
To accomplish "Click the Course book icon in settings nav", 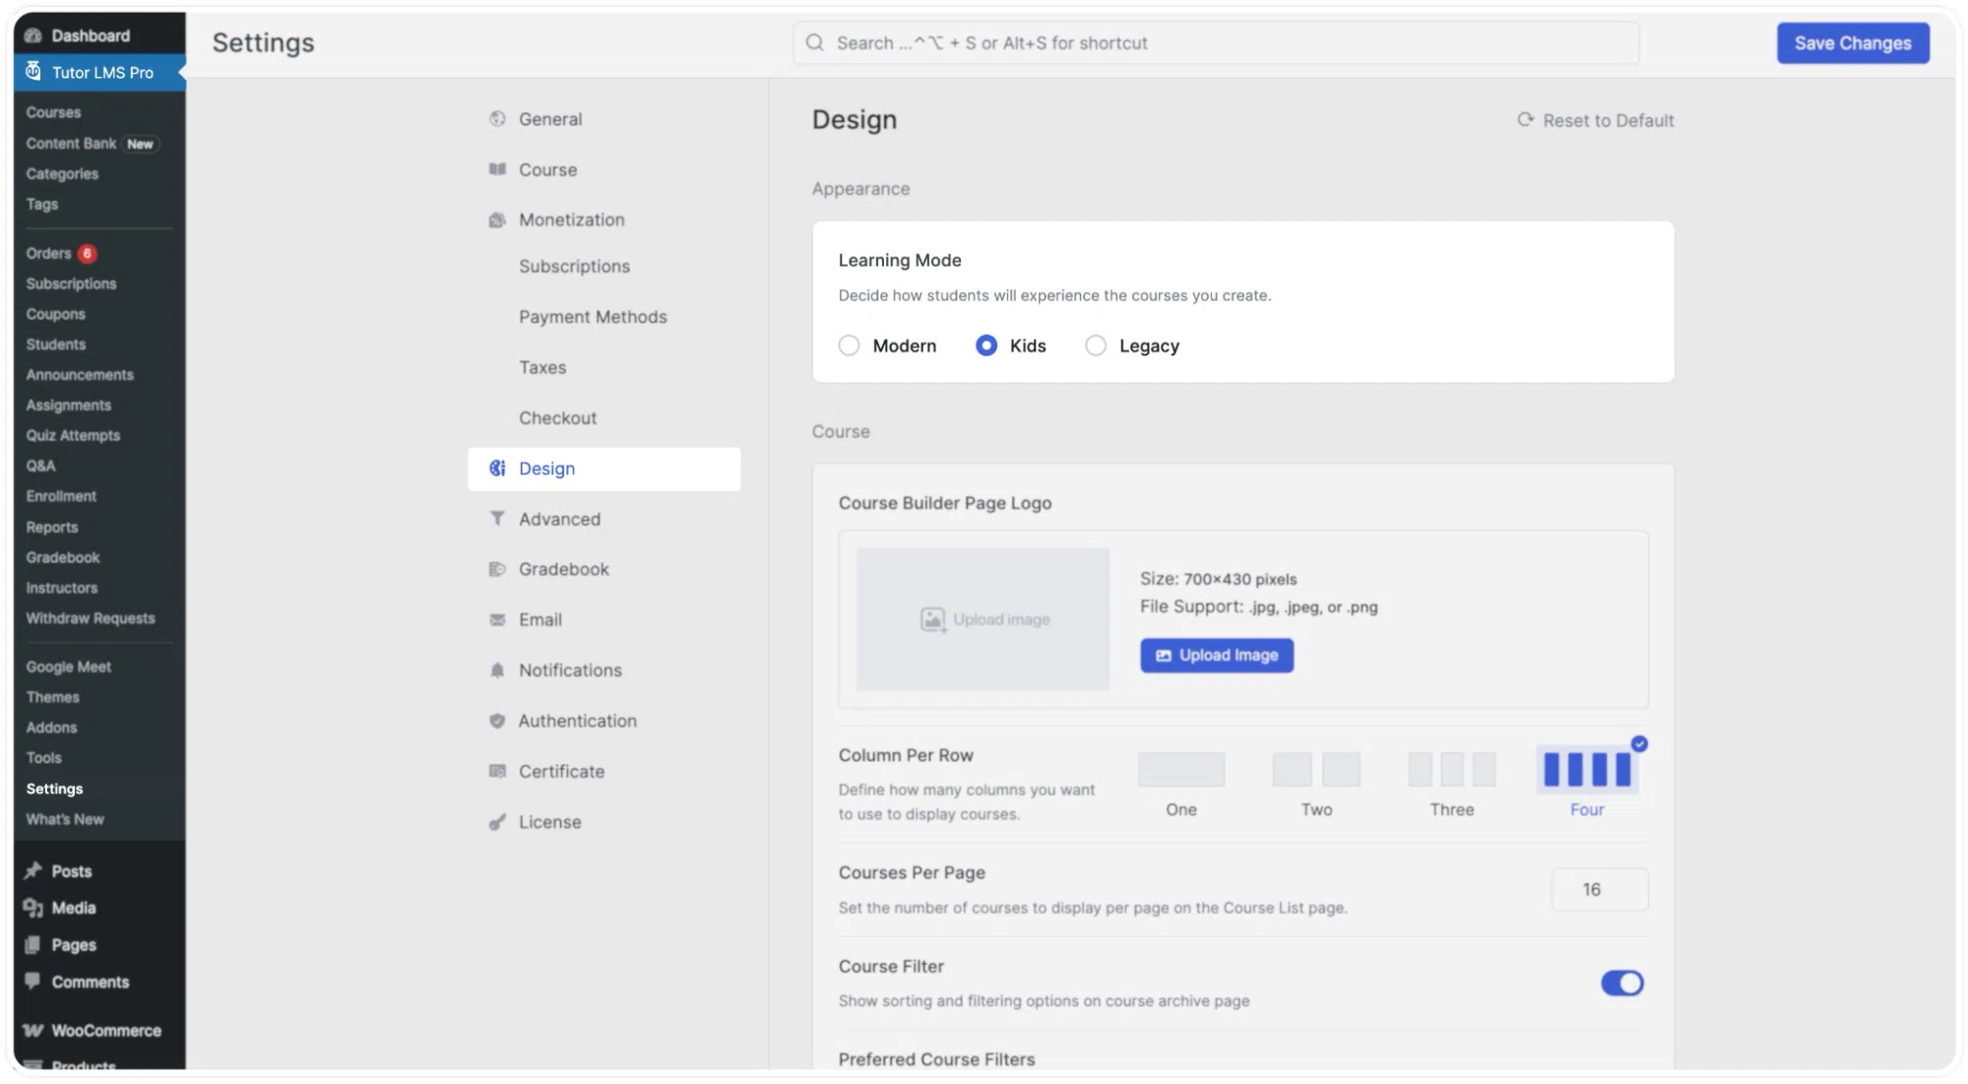I will 497,169.
